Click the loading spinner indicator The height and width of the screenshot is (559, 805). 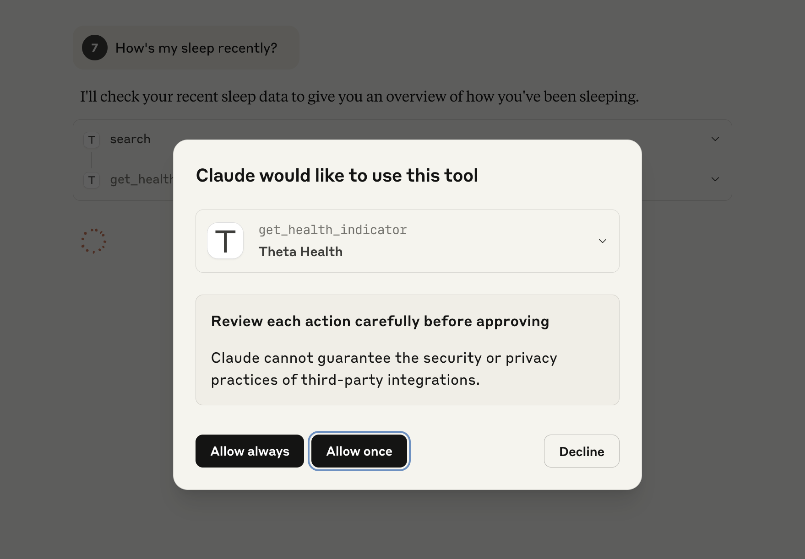94,241
